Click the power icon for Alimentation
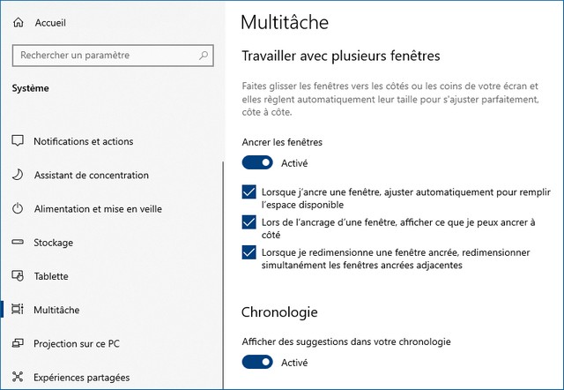 click(x=18, y=209)
